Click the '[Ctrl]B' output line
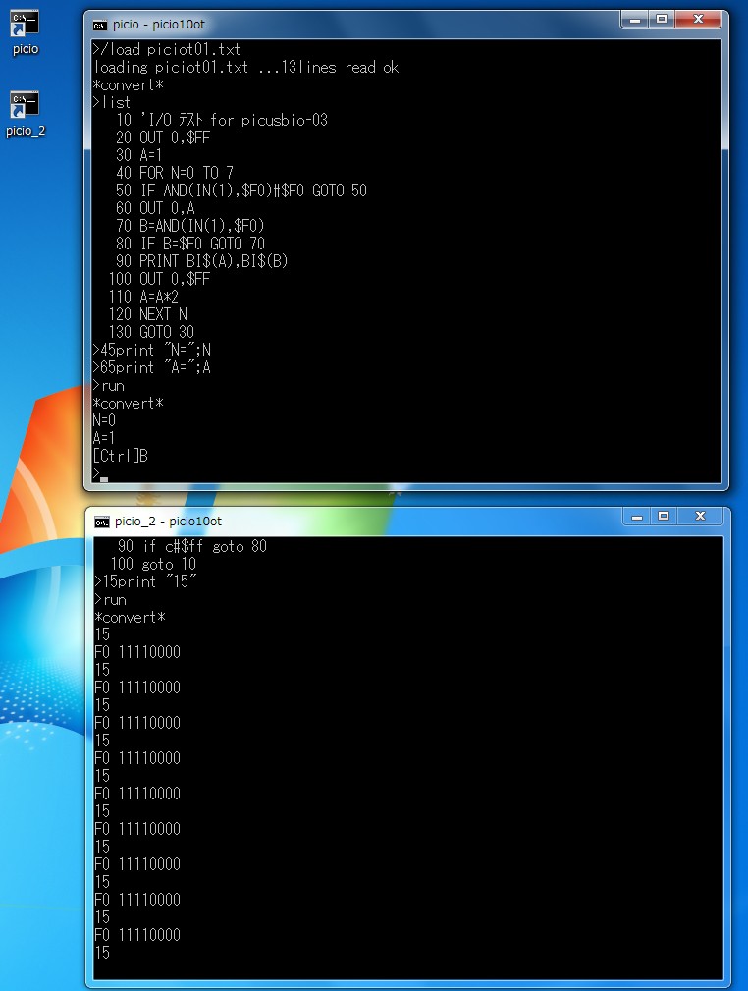Image resolution: width=748 pixels, height=991 pixels. tap(120, 457)
